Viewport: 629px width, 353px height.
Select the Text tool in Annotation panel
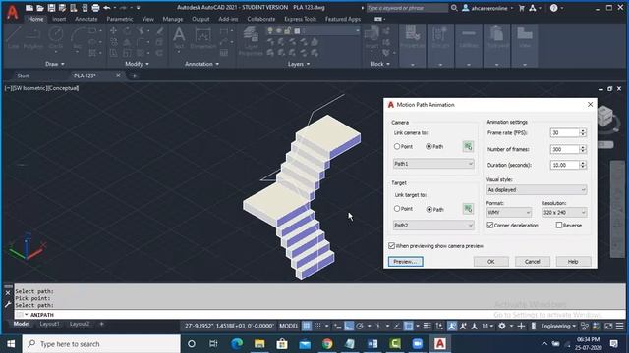(x=179, y=38)
